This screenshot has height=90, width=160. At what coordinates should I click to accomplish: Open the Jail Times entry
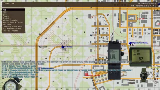[7, 24]
